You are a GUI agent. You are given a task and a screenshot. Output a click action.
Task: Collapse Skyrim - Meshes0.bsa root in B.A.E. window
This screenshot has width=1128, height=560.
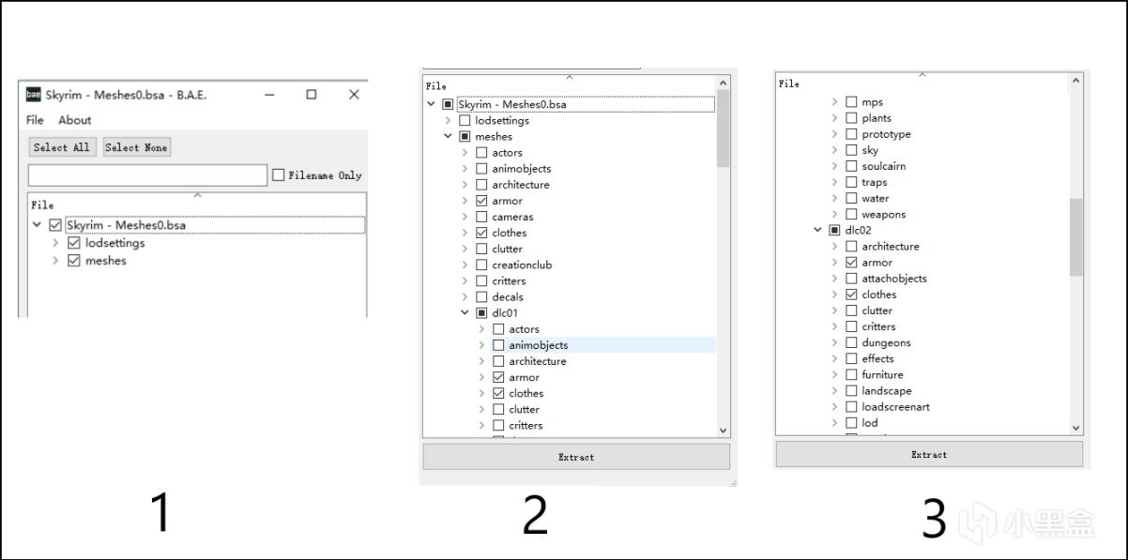(x=37, y=225)
